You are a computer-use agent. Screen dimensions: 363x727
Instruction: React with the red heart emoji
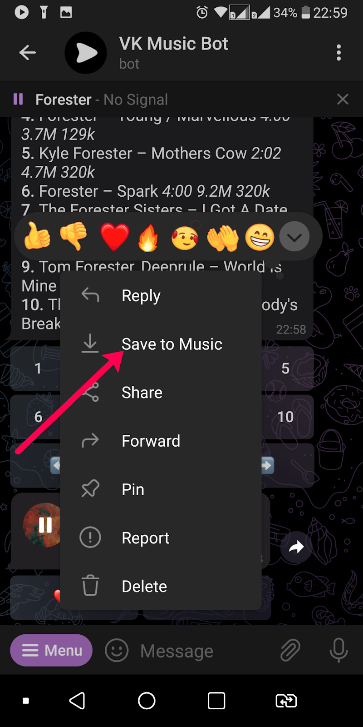click(x=114, y=237)
